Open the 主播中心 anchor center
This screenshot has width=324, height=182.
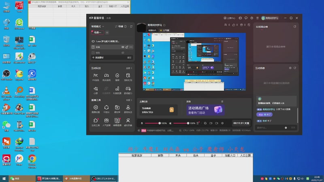(230, 18)
